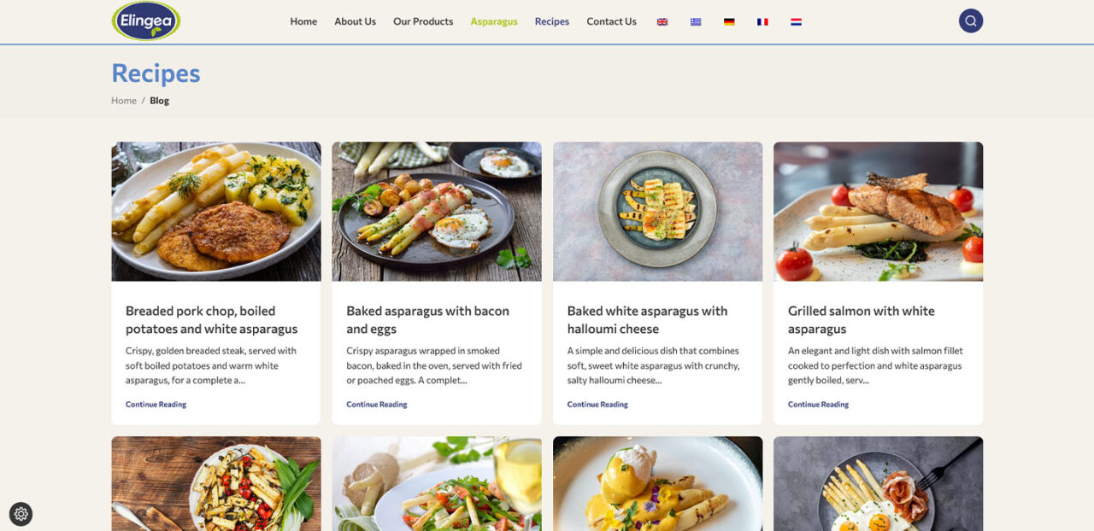The height and width of the screenshot is (531, 1094).
Task: Open cookie settings gear icon
Action: pos(21,514)
